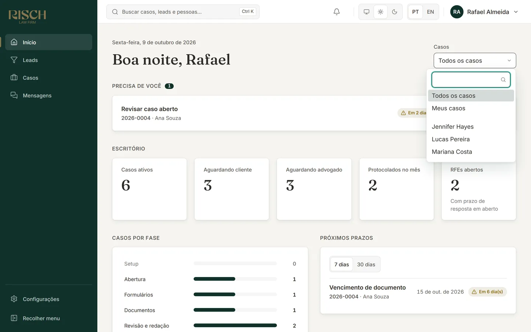
Task: Open Casos in the sidebar
Action: coord(49,77)
